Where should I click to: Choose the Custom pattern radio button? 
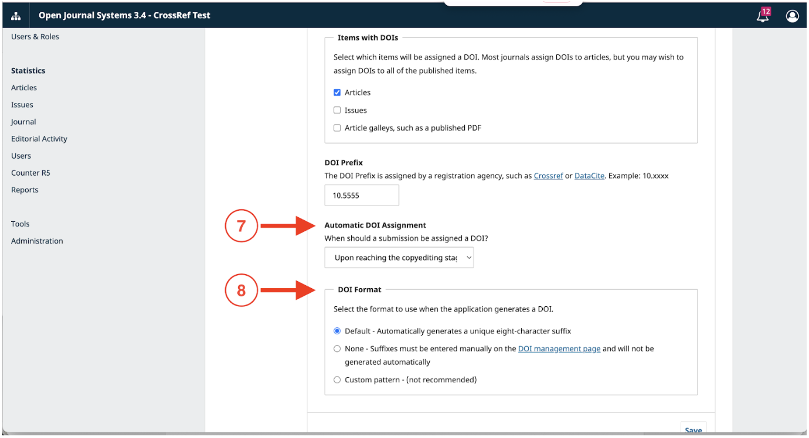point(337,379)
